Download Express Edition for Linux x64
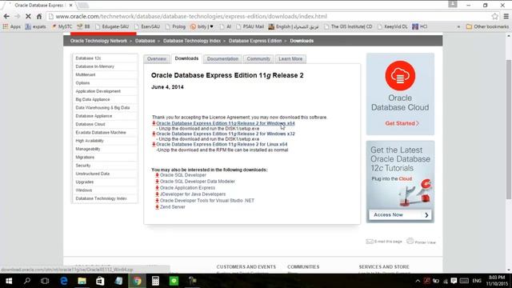The height and width of the screenshot is (288, 512). click(x=222, y=144)
